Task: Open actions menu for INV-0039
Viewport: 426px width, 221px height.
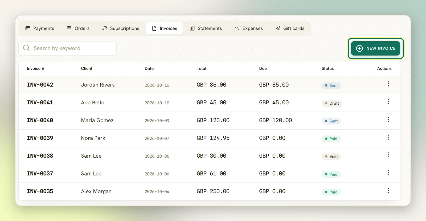Action: 388,137
